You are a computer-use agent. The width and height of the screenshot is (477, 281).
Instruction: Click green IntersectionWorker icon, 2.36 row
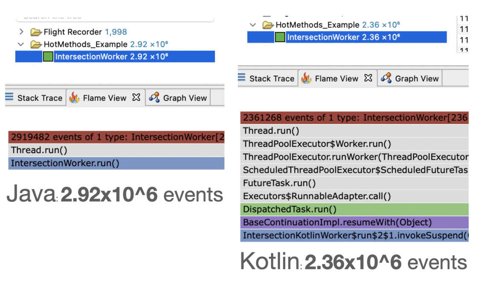click(280, 37)
